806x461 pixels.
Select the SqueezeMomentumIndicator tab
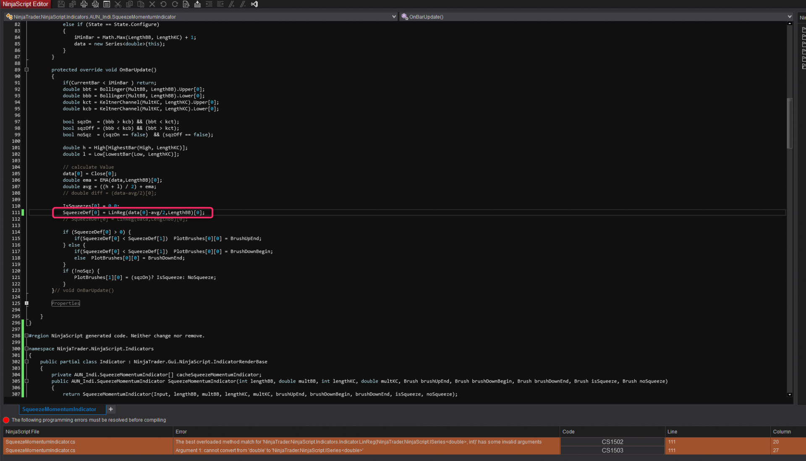(59, 409)
